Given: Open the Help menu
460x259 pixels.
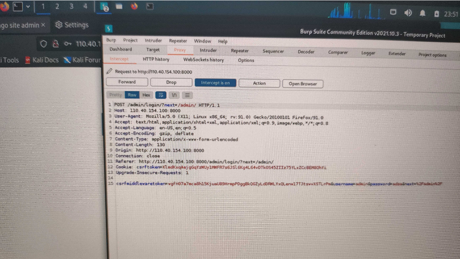Looking at the screenshot, I should pos(223,41).
